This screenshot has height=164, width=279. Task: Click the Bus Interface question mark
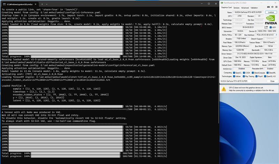click(277, 35)
